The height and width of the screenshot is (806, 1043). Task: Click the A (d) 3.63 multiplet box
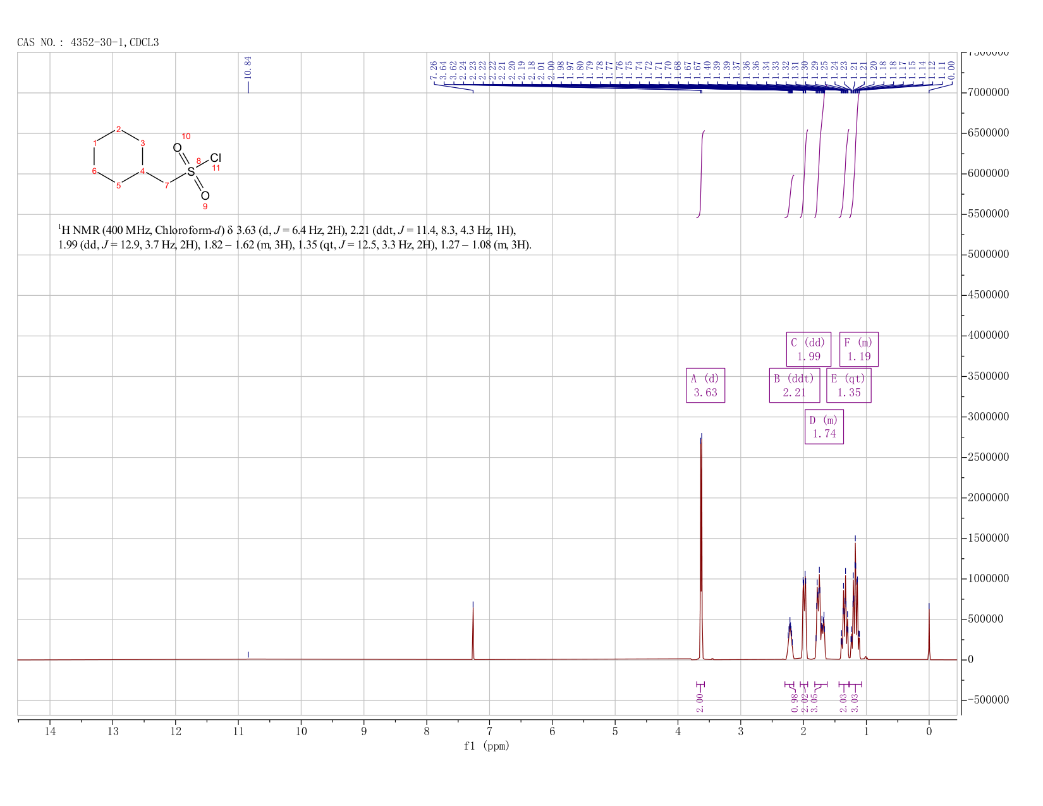[x=705, y=385]
